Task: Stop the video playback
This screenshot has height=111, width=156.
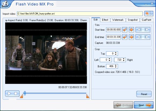Action: tap(16, 93)
